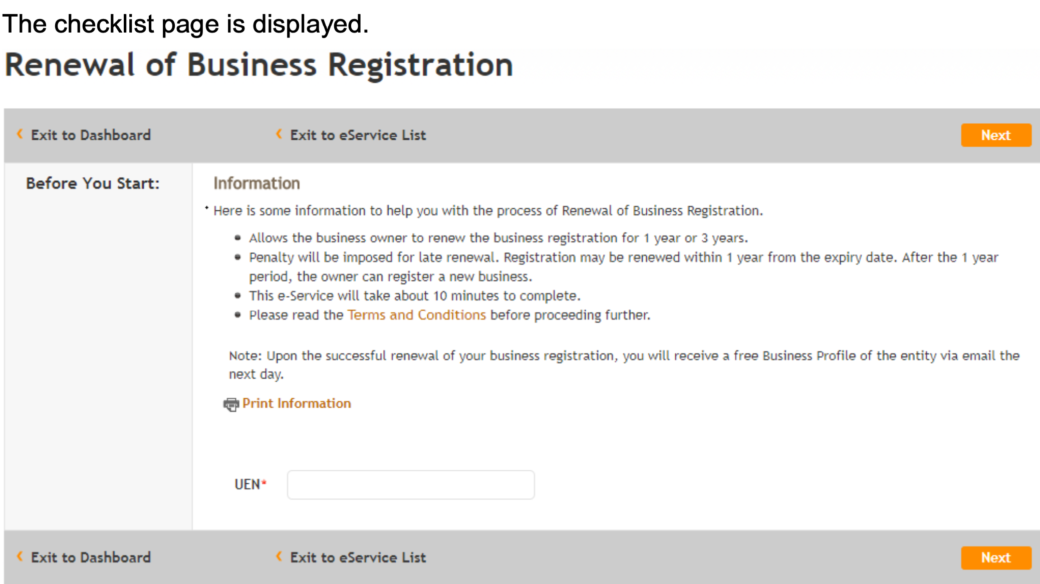1040x584 pixels.
Task: Open the Print Information link
Action: pyautogui.click(x=297, y=404)
